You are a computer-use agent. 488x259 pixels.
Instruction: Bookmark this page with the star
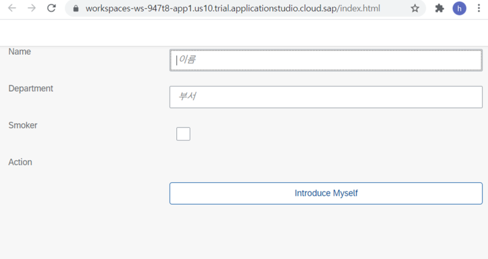pos(415,9)
